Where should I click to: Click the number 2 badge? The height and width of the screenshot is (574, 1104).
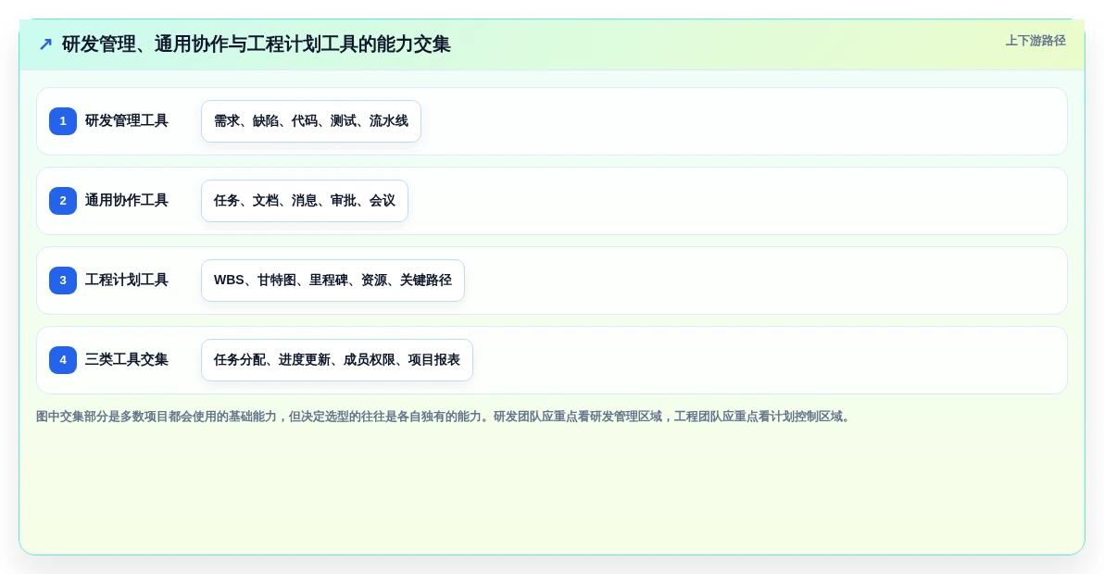click(x=63, y=201)
